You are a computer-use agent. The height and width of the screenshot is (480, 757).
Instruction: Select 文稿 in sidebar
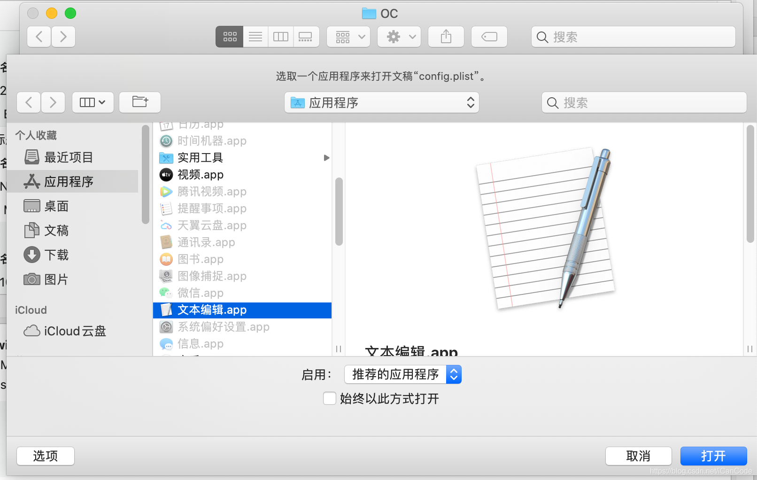click(x=73, y=231)
